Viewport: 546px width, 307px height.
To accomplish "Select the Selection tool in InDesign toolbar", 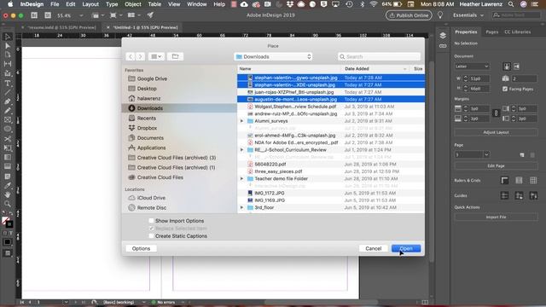I will tap(8, 37).
